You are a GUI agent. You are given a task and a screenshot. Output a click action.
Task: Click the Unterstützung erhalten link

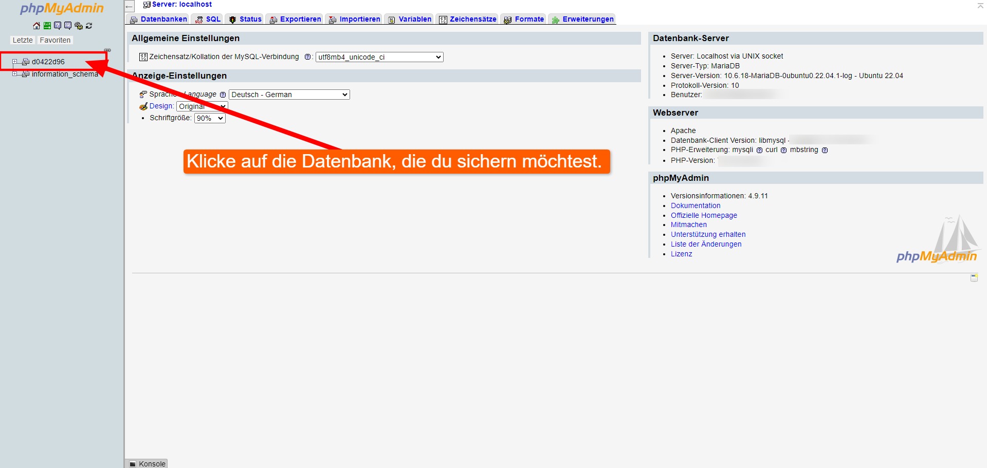click(708, 234)
